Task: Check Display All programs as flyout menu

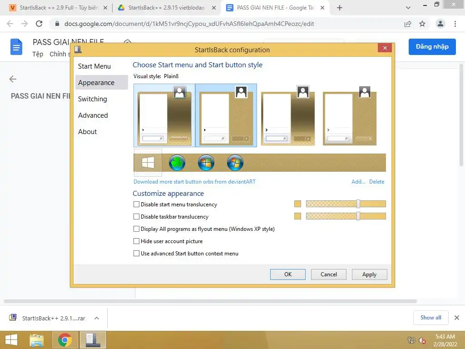Action: tap(136, 229)
